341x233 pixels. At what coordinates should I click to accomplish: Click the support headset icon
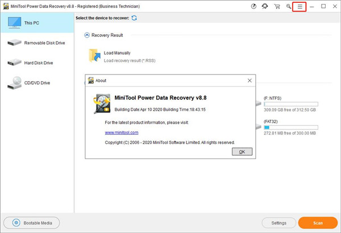point(265,6)
